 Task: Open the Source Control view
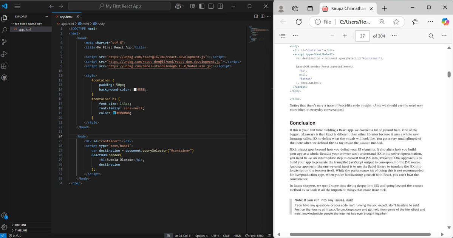[x=4, y=42]
